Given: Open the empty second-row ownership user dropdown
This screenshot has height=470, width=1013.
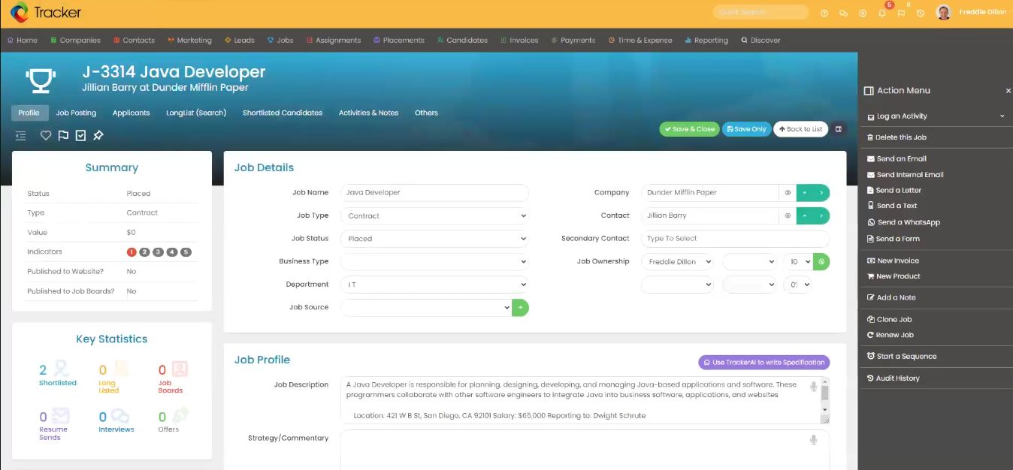Looking at the screenshot, I should tap(677, 285).
